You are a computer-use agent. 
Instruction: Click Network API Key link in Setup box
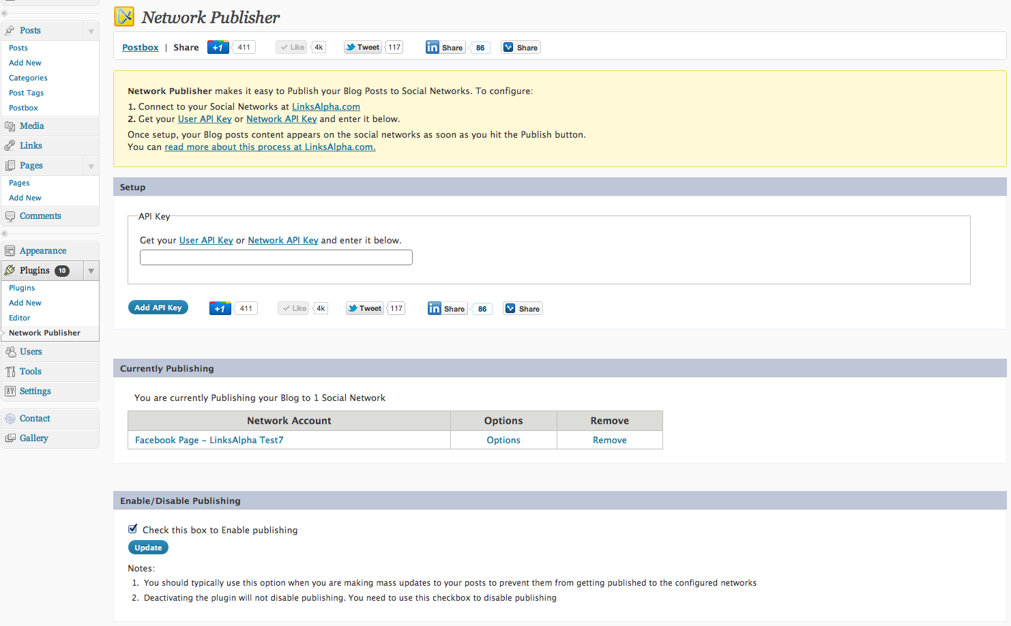point(283,240)
